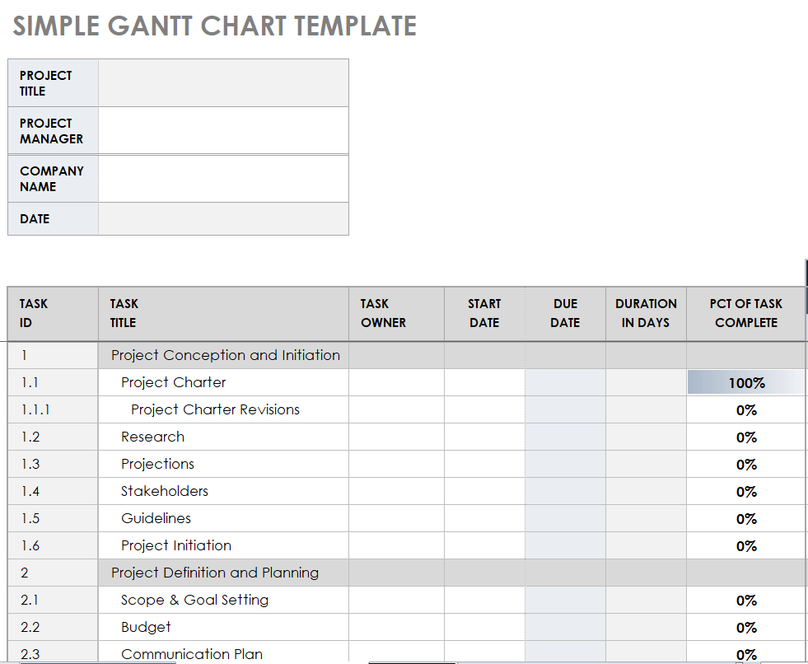Click the start date cell for Guidelines

(x=484, y=519)
